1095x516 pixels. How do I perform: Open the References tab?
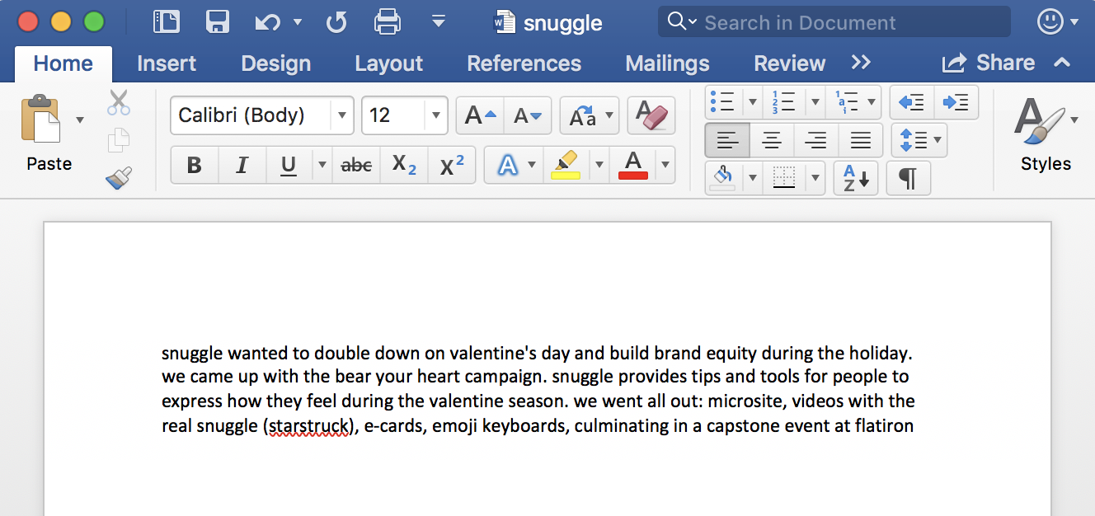524,63
